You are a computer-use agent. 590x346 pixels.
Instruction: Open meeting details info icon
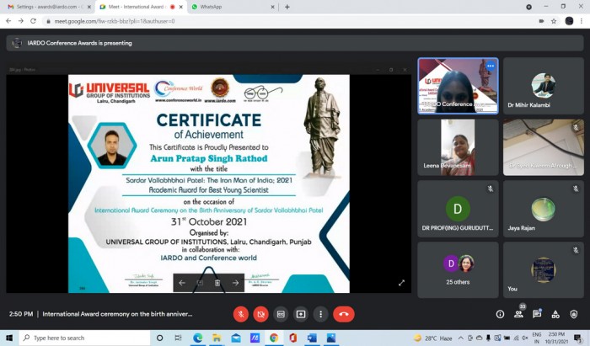pyautogui.click(x=500, y=314)
